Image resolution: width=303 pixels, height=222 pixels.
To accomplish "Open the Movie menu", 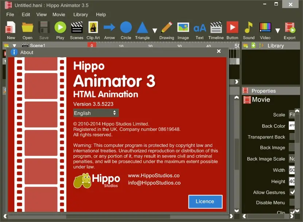I will click(59, 15).
